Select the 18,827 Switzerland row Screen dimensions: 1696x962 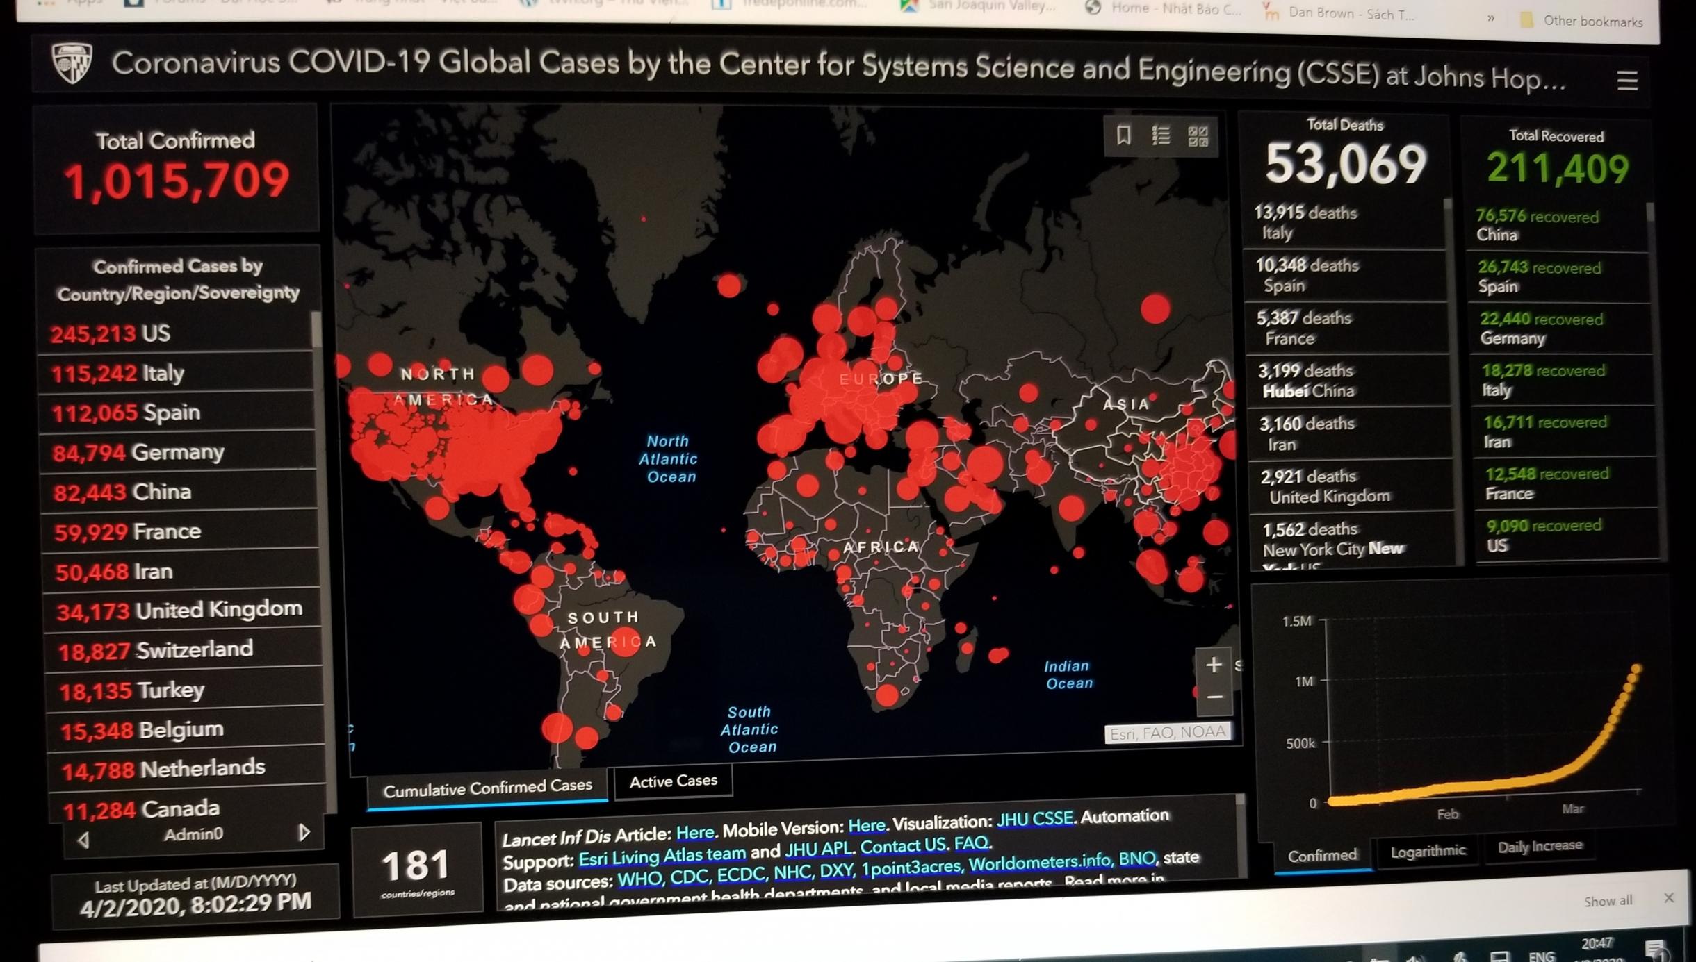(x=184, y=650)
